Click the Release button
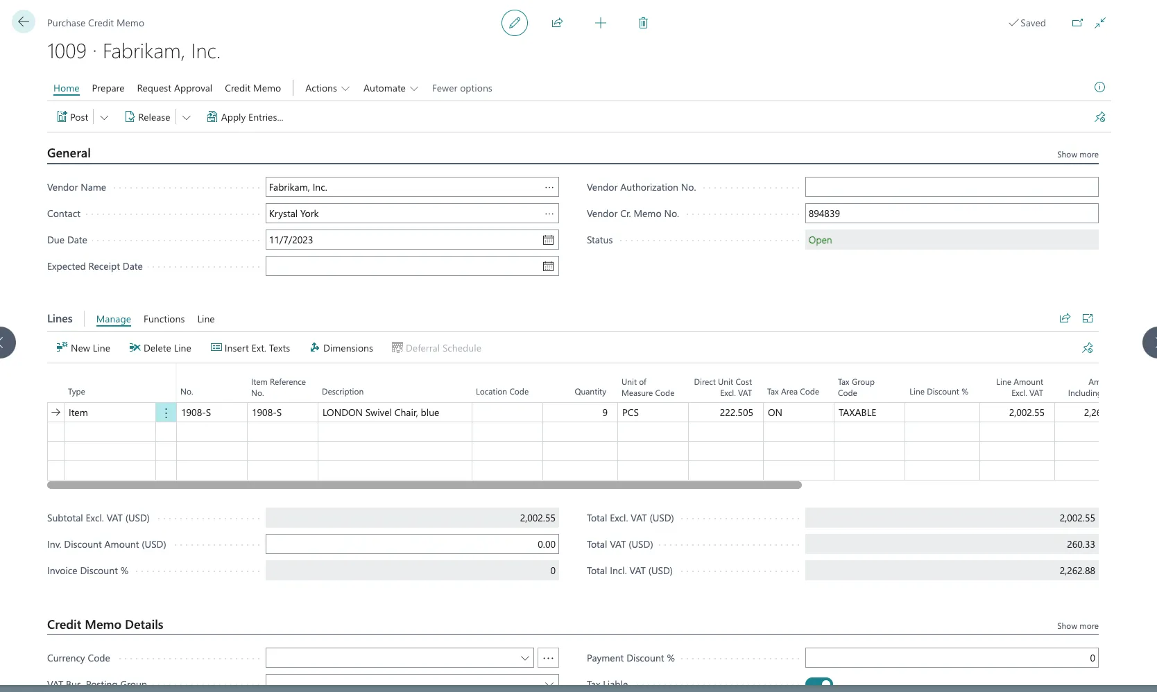Screen dimensions: 1157x692 (148, 117)
